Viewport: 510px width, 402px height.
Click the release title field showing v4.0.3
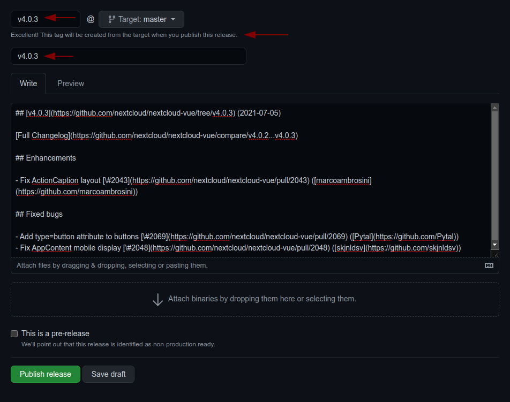[x=129, y=56]
